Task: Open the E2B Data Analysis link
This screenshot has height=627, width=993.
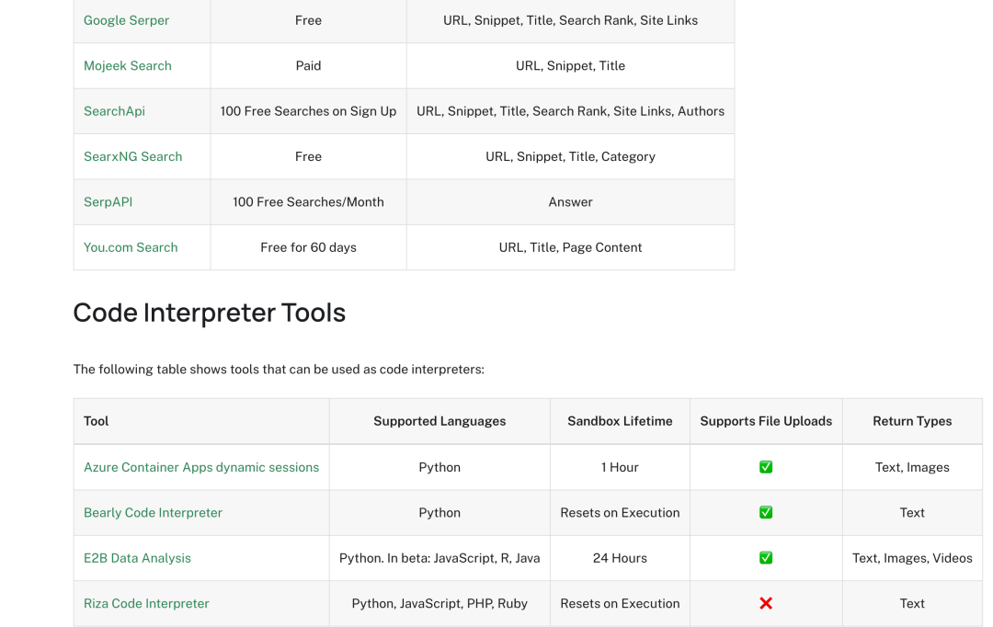Action: coord(137,558)
